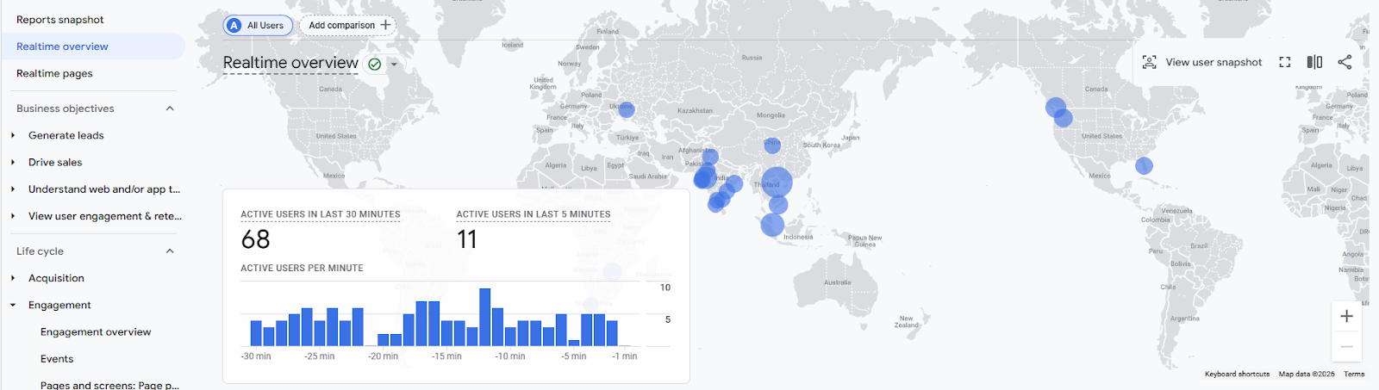Viewport: 1379px width, 390px height.
Task: Expand Understand web and/or app traffic arrow
Action: (x=13, y=189)
